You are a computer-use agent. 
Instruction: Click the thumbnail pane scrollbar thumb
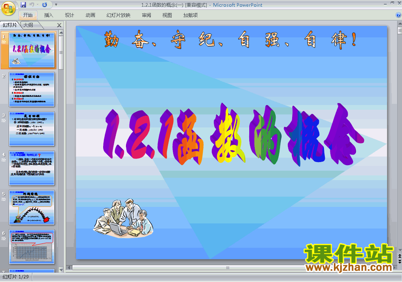click(x=61, y=53)
